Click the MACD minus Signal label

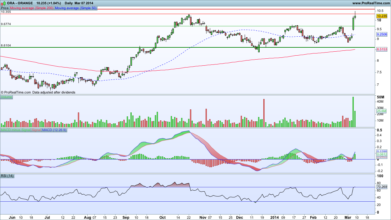pyautogui.click(x=16, y=130)
